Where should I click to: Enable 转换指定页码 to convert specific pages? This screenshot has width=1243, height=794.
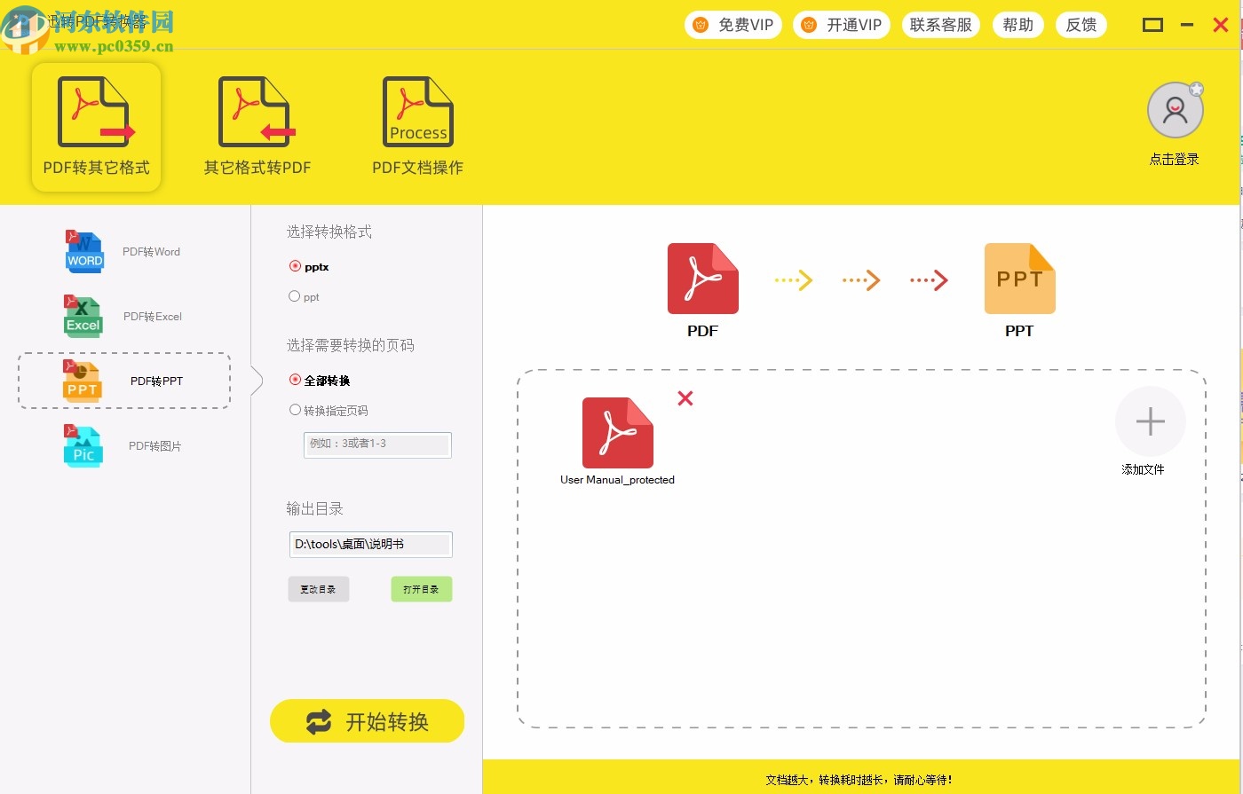coord(294,410)
